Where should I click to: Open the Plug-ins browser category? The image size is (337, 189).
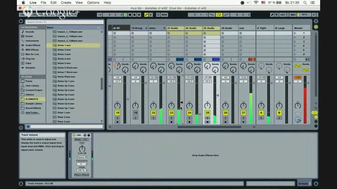(30, 59)
